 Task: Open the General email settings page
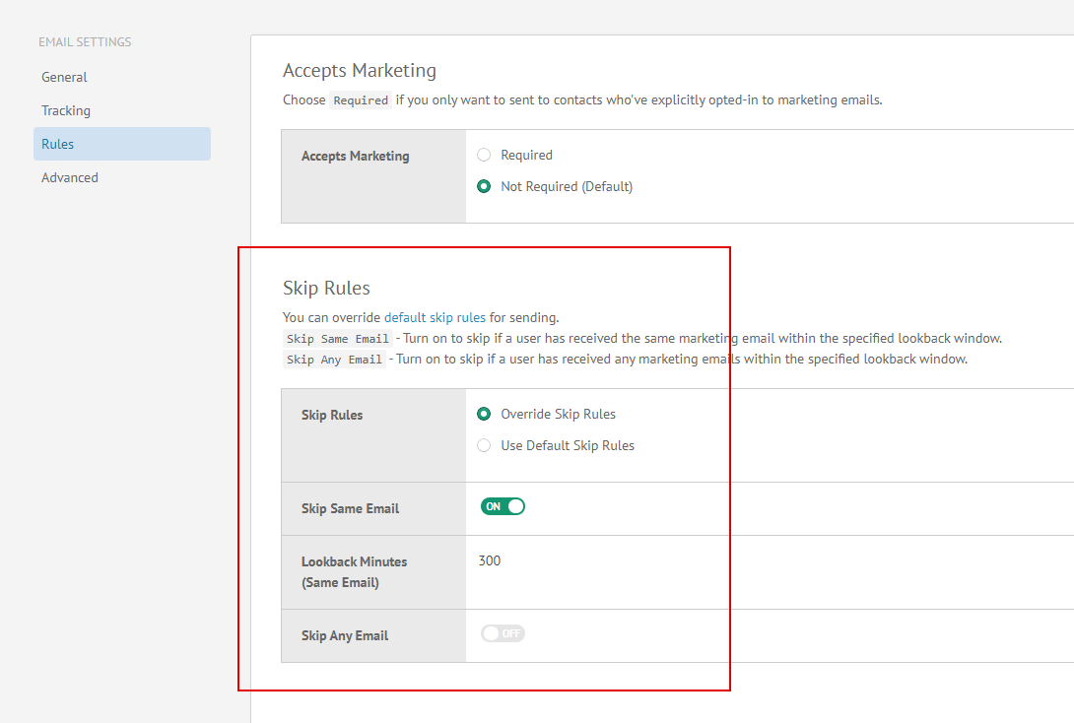coord(64,78)
